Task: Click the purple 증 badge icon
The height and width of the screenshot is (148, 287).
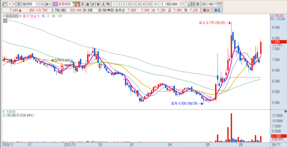Action: [56, 4]
